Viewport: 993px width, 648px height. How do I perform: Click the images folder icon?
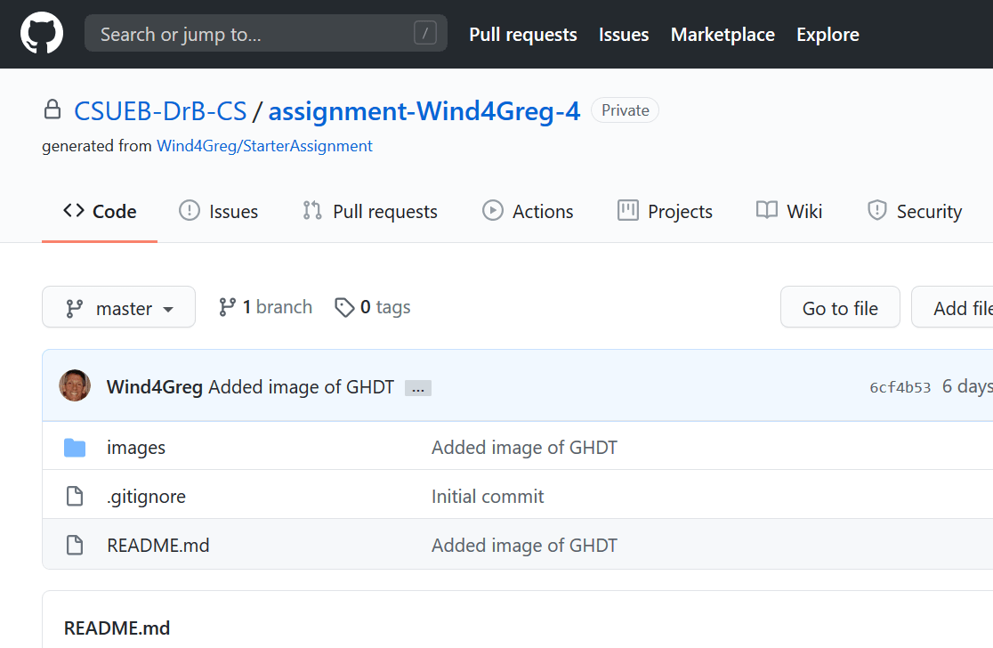pos(75,448)
